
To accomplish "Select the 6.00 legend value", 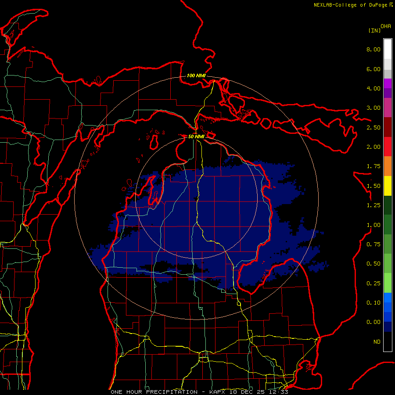I will tap(373, 69).
